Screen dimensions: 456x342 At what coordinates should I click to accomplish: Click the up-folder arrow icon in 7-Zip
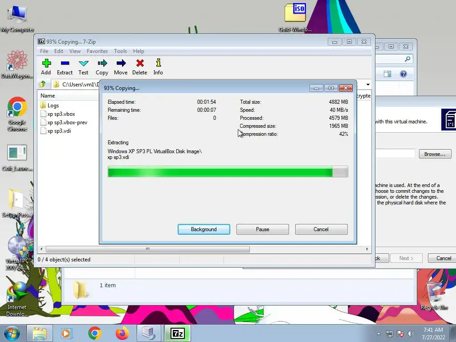43,84
